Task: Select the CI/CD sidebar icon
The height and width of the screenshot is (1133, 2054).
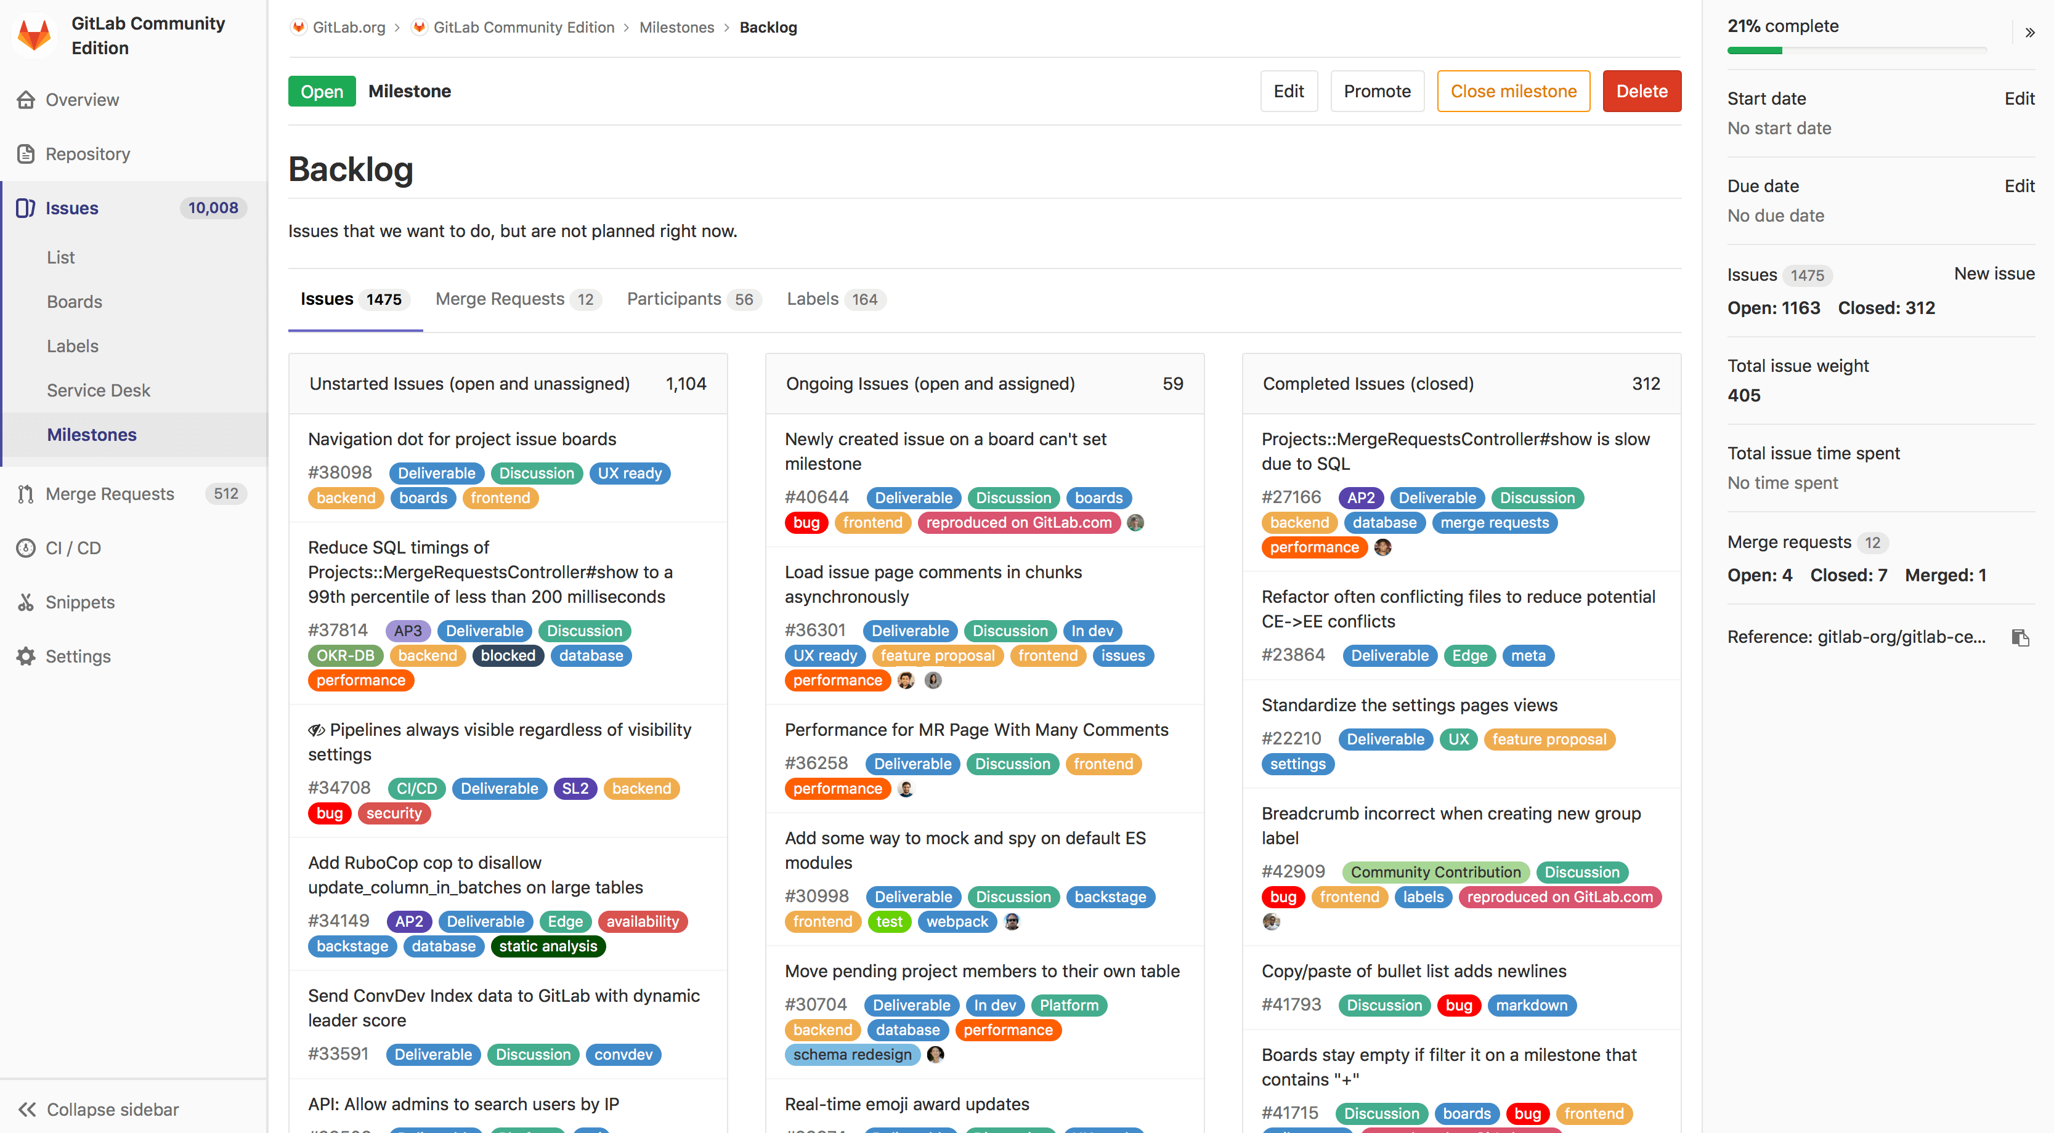Action: 25,547
